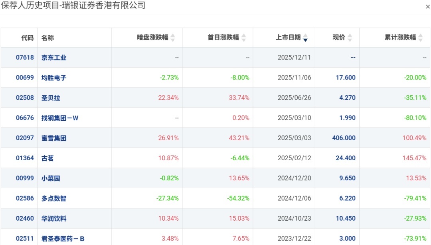Open 君圣泰医药-B stock page
The width and height of the screenshot is (431, 245).
pos(63,238)
